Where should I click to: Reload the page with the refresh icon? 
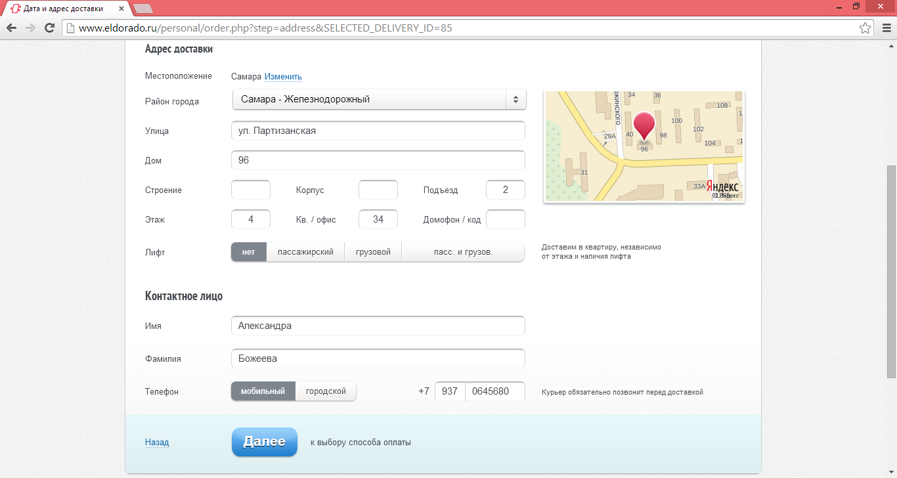49,28
